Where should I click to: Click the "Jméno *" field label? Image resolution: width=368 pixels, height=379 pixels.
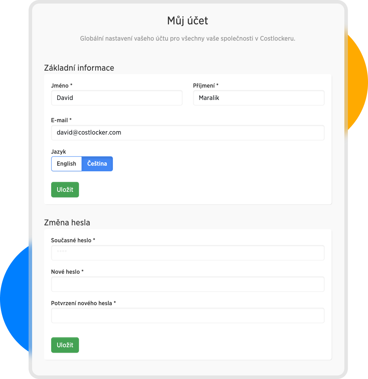pos(62,85)
